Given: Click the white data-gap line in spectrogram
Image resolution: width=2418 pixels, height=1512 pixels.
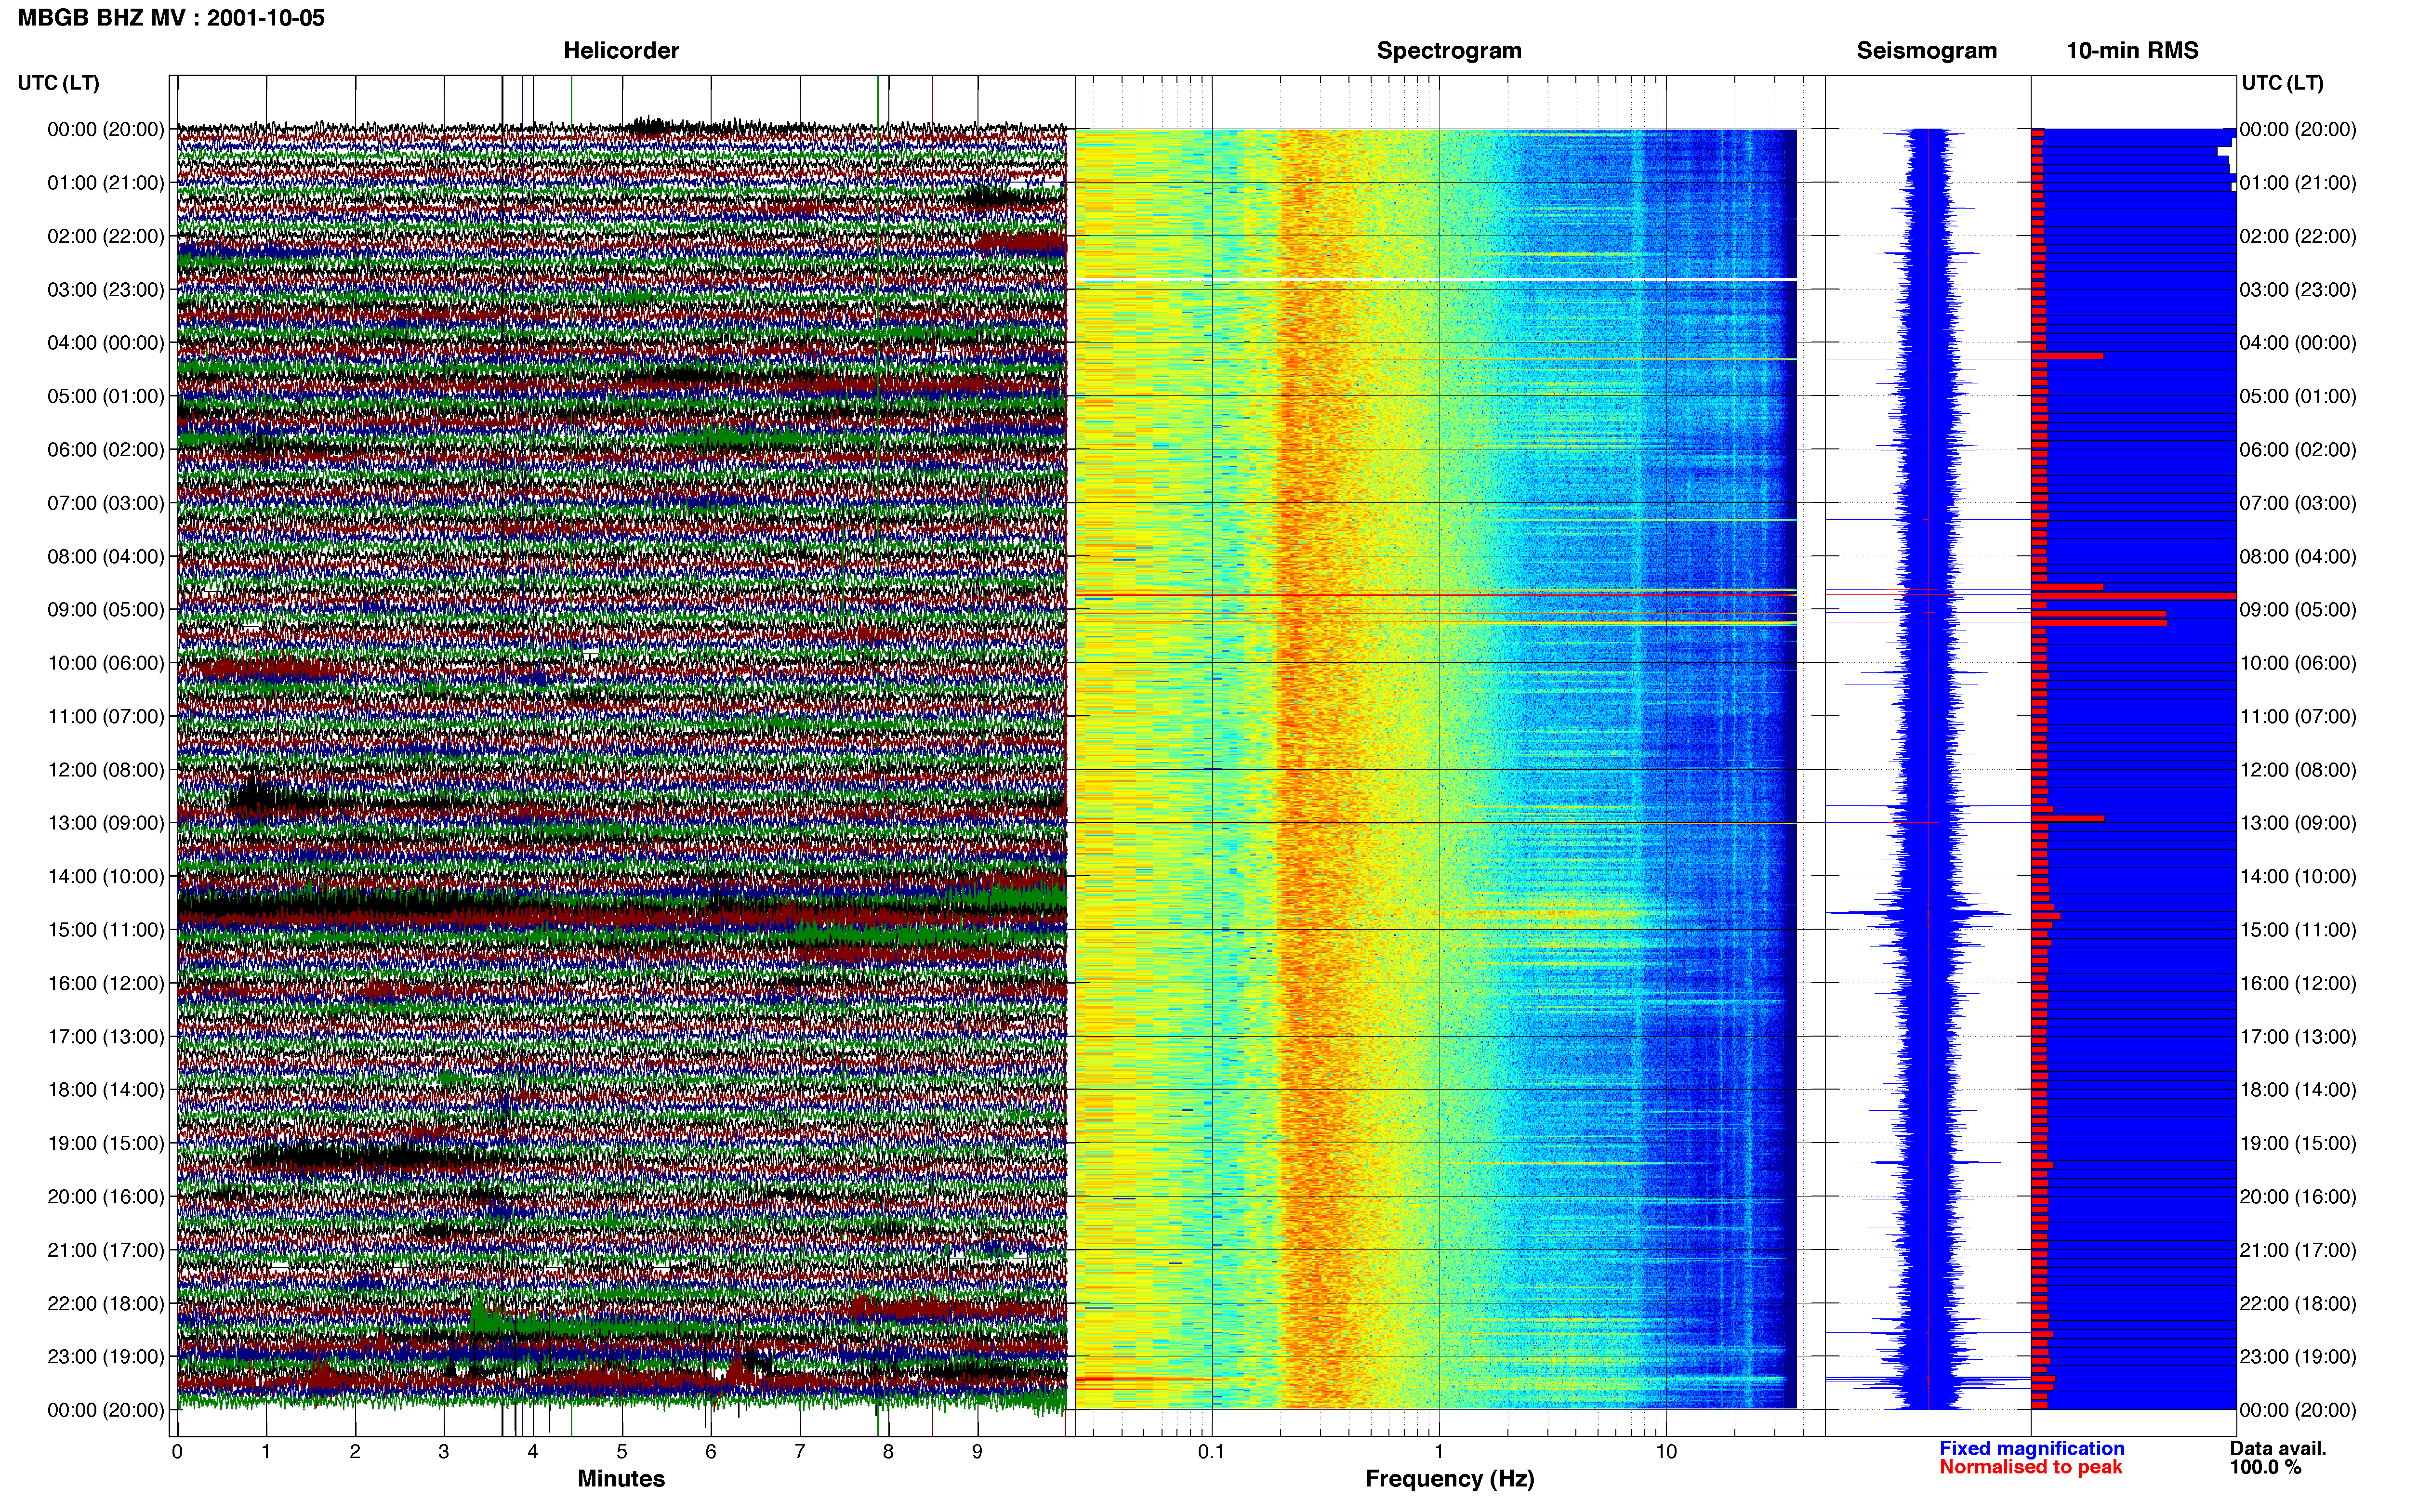Looking at the screenshot, I should tap(1436, 279).
